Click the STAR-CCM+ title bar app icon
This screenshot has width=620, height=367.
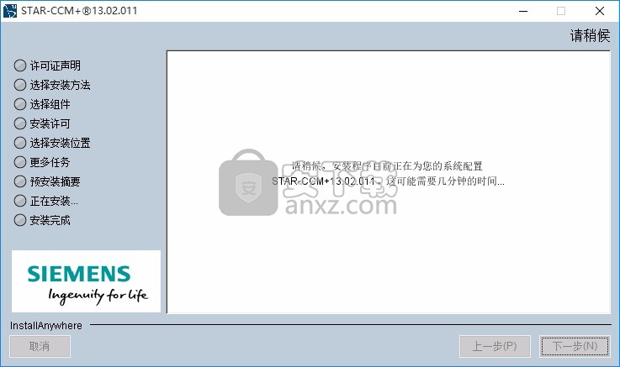pyautogui.click(x=10, y=11)
